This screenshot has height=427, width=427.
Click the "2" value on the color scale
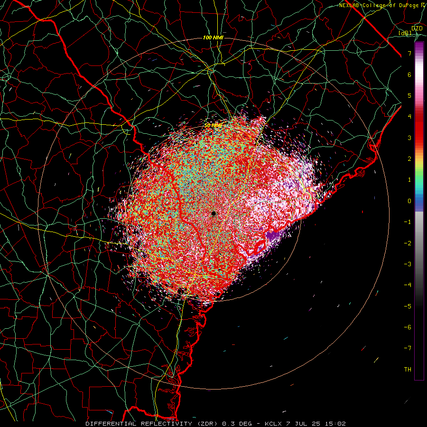[409, 159]
